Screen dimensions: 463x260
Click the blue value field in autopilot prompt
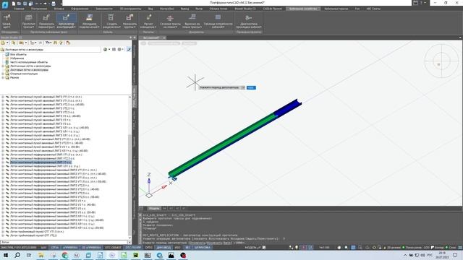click(x=251, y=87)
